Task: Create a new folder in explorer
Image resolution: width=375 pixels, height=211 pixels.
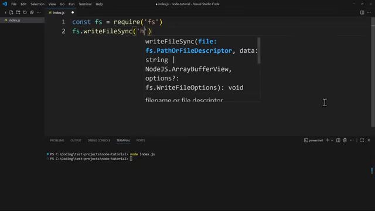Action: 18,12
